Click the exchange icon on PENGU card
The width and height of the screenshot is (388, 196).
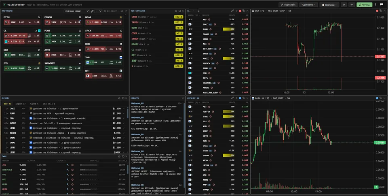(80, 17)
